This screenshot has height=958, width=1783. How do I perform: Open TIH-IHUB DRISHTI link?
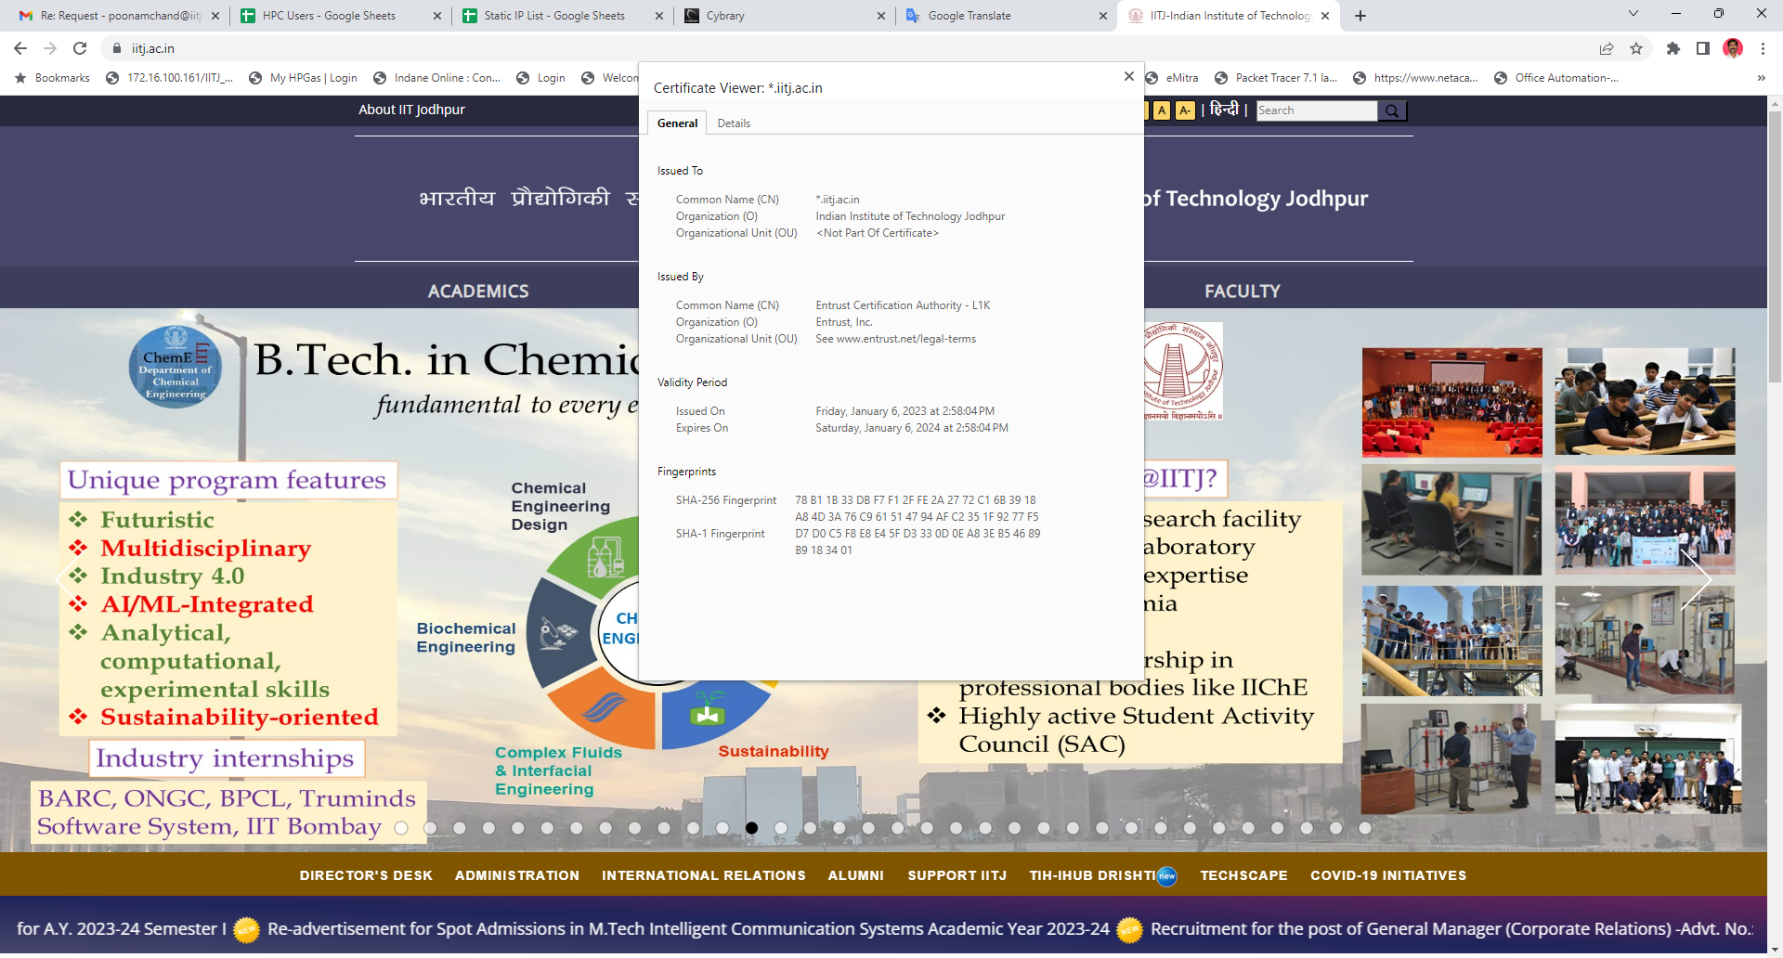pos(1093,875)
